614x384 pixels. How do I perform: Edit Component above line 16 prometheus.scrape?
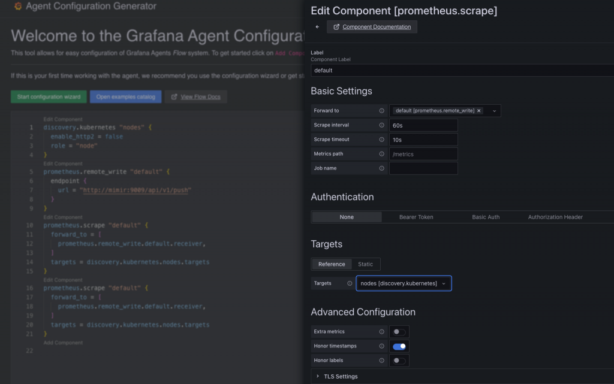pos(62,280)
